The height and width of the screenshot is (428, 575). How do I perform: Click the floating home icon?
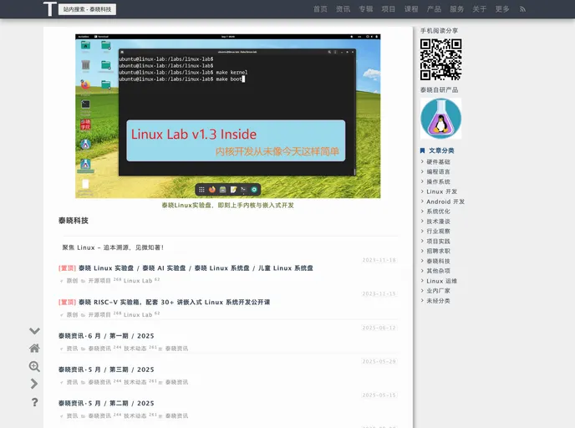(34, 348)
